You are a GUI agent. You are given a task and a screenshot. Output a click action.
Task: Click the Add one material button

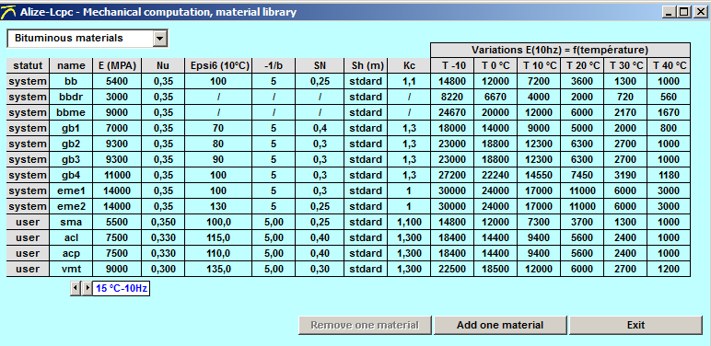click(x=500, y=325)
